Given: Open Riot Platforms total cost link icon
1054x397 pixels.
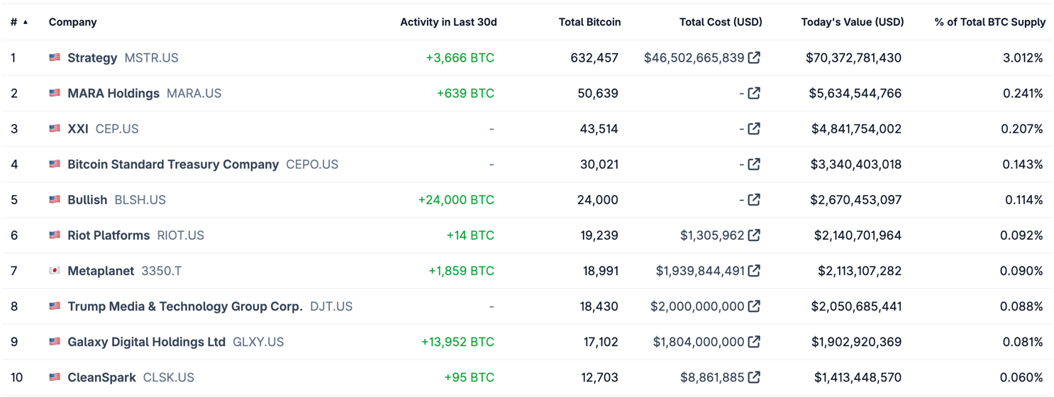Looking at the screenshot, I should [754, 235].
